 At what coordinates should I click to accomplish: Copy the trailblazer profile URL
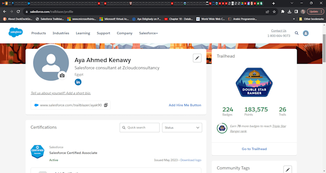tap(106, 105)
